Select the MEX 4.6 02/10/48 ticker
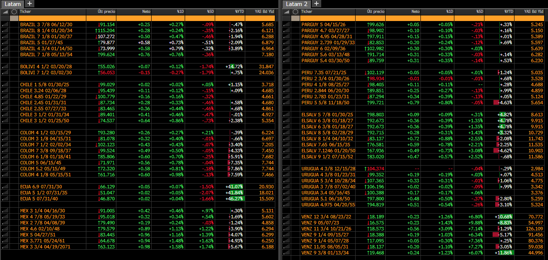This screenshot has width=548, height=260. click(x=41, y=229)
